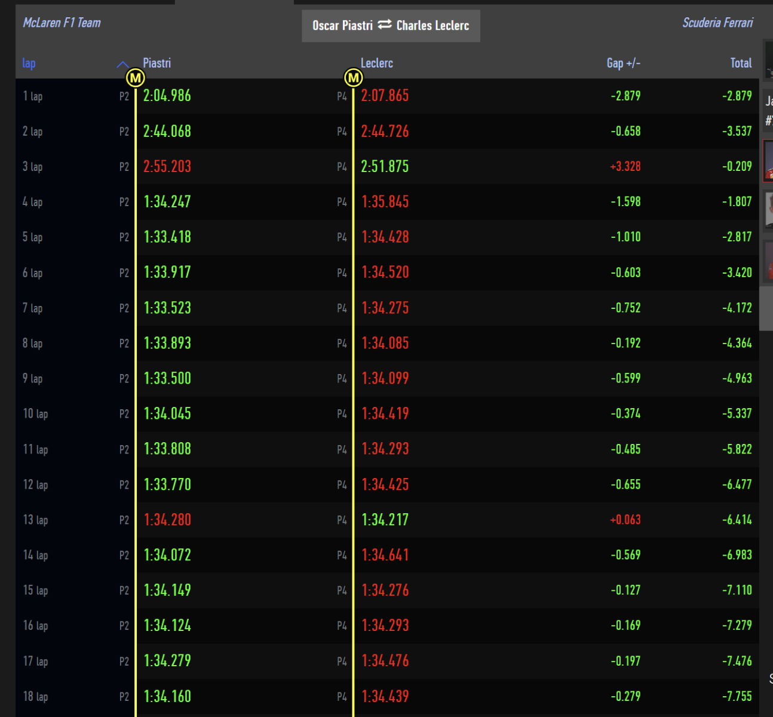The width and height of the screenshot is (773, 717).
Task: Select Piastri's lap 13 time 1:34.280
Action: (167, 520)
